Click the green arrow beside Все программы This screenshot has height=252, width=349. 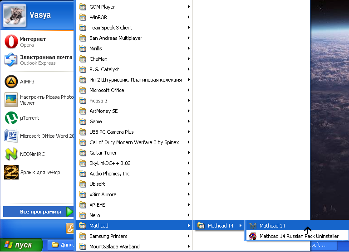pos(70,212)
